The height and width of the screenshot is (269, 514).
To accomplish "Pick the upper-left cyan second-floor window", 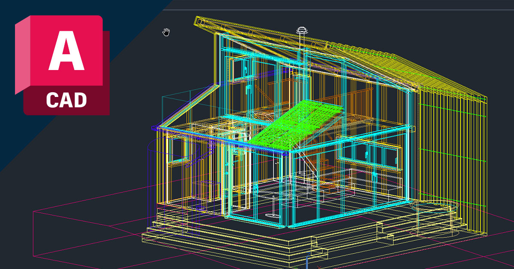I will pyautogui.click(x=240, y=70).
